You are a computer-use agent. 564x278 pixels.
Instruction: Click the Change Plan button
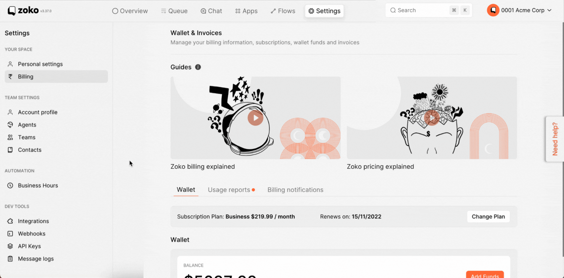click(488, 217)
